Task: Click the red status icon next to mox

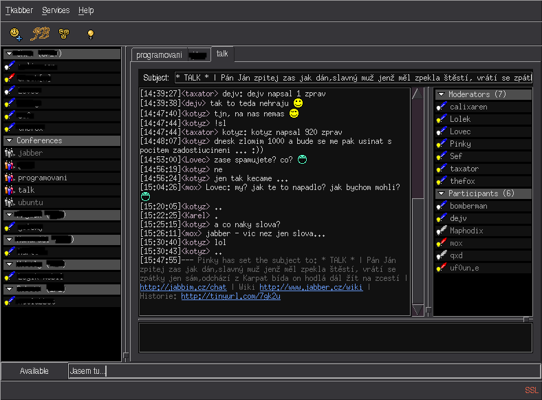Action: point(442,243)
